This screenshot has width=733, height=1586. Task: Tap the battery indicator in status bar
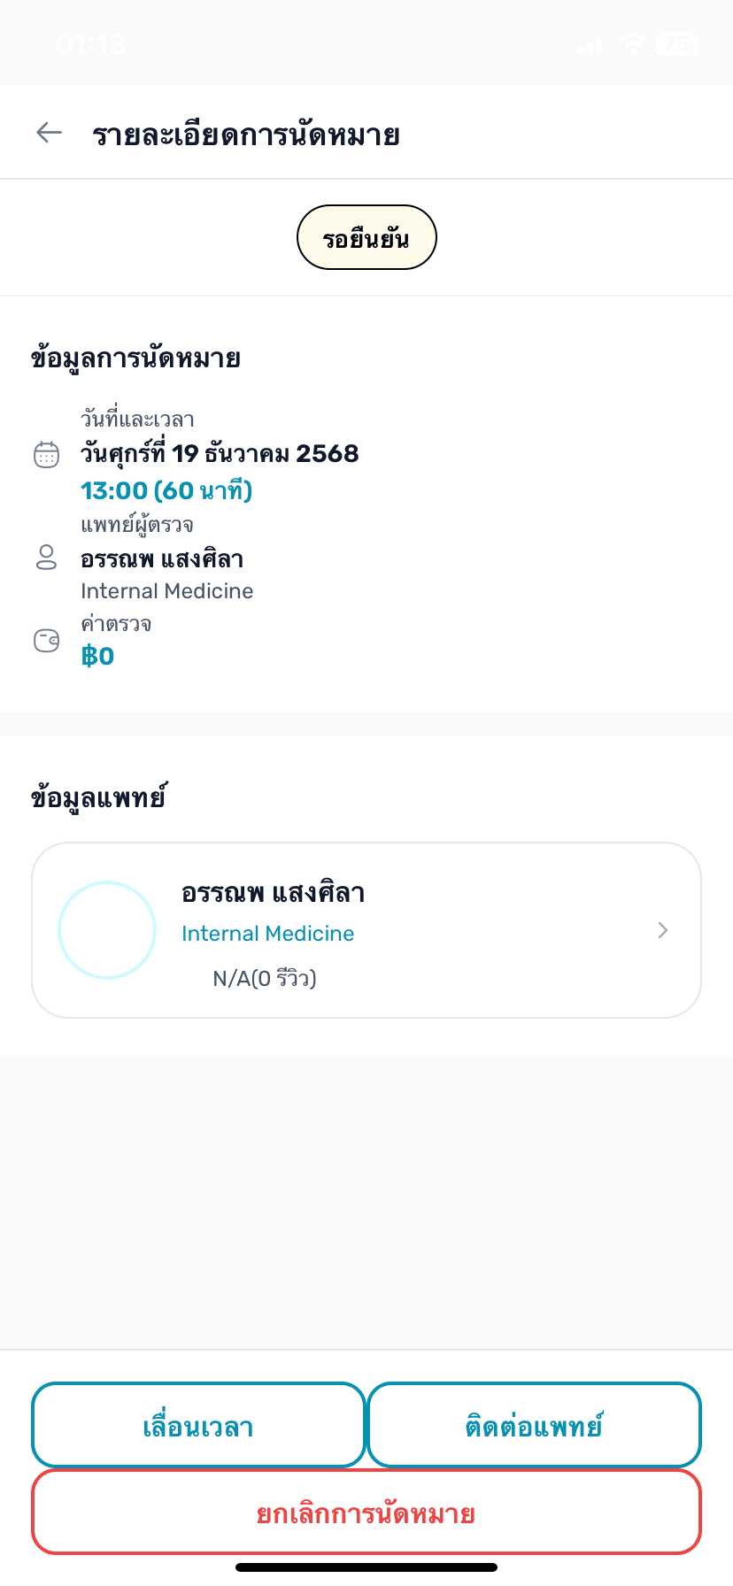pyautogui.click(x=677, y=42)
